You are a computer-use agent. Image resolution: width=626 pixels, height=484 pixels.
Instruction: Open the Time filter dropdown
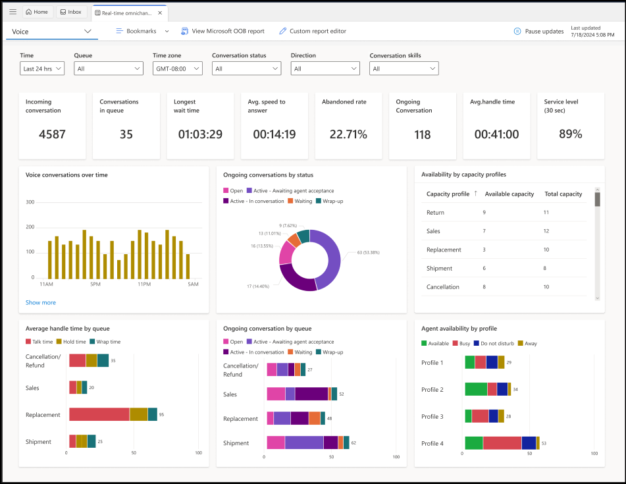(x=41, y=68)
